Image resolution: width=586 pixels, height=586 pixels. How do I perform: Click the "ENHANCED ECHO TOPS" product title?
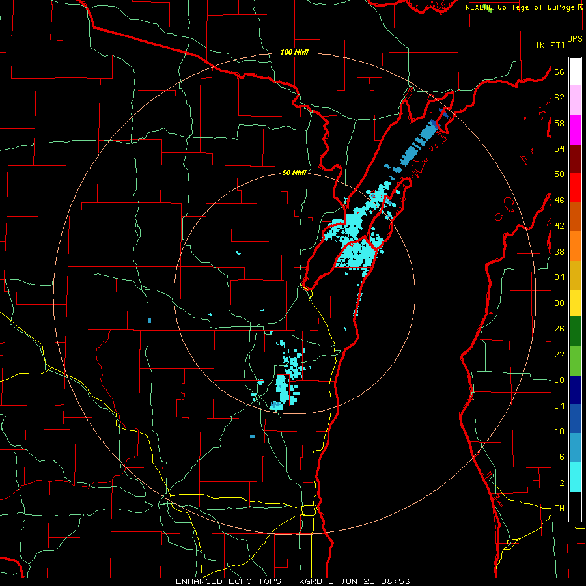(x=229, y=581)
